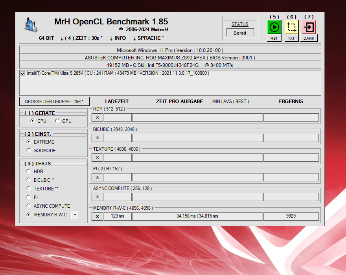Open the SPRACHE language menu
The image size is (346, 275).
tap(148, 38)
